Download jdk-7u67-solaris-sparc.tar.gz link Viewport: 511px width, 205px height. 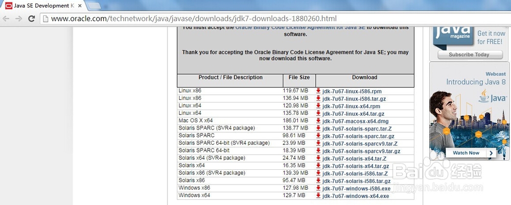(x=359, y=136)
